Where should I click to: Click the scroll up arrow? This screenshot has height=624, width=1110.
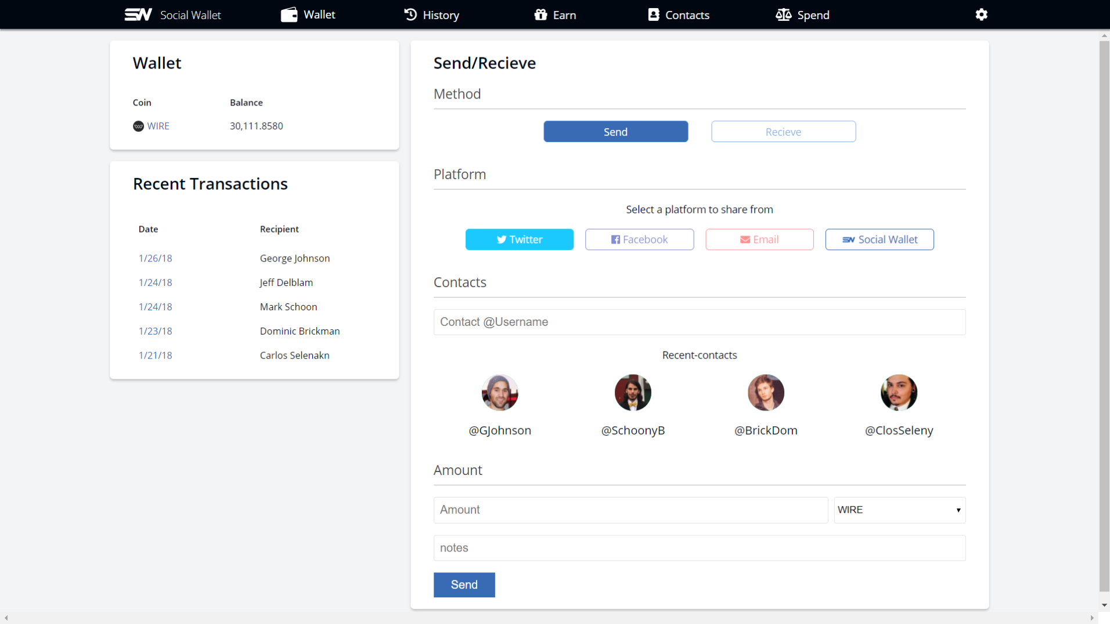click(x=1104, y=35)
